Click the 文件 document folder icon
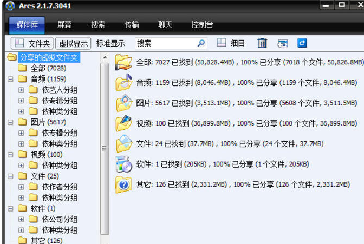364x244 pixels. click(x=123, y=143)
